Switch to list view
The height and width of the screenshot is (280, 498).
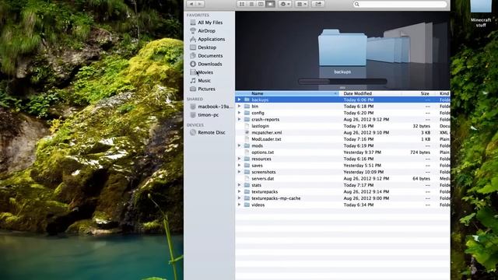251,4
